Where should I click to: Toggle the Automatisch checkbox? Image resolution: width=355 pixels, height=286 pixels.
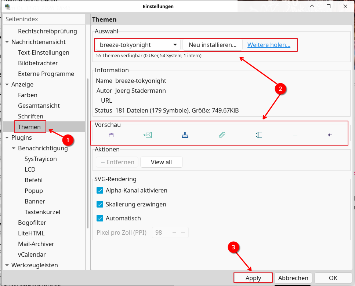tap(99, 218)
